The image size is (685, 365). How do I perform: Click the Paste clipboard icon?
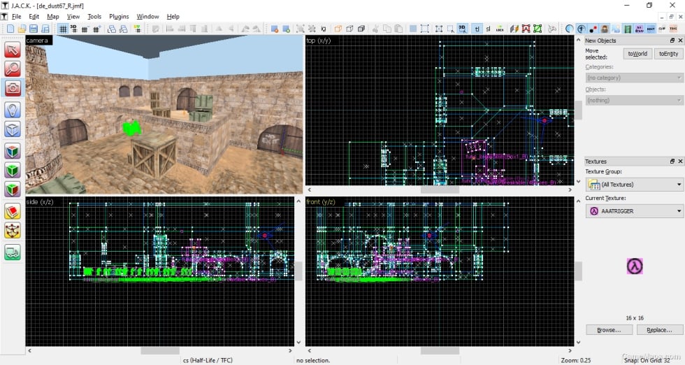point(398,29)
